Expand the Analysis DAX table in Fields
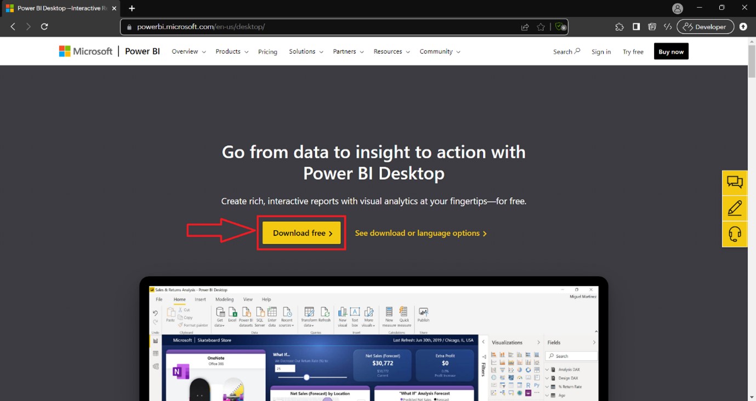Viewport: 756px width, 401px height. 547,370
